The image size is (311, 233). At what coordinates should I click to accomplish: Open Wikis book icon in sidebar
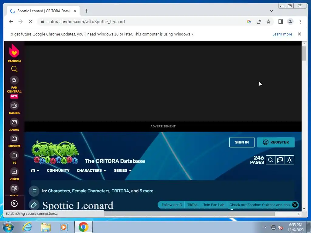click(14, 188)
